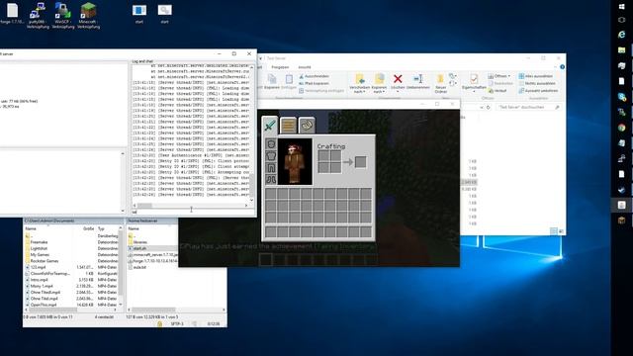Click the Explorer address history dropdown arrow
633x356 pixels.
click(x=482, y=108)
